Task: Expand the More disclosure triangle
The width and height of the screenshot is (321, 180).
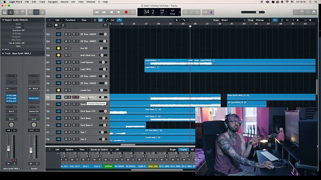Action: pyautogui.click(x=3, y=49)
